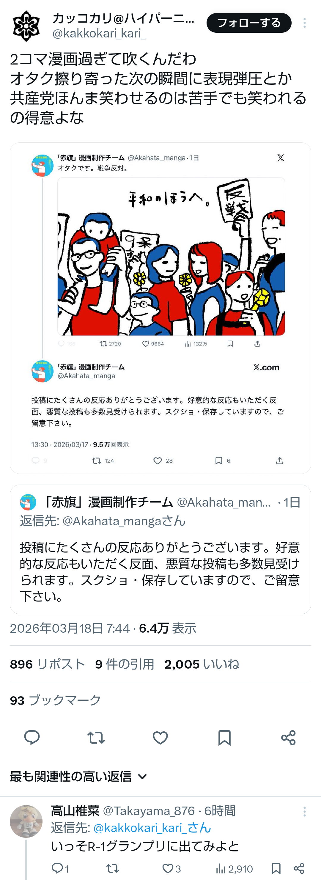Click the reply icon under main tweet
Image resolution: width=321 pixels, height=880 pixels.
point(32,738)
